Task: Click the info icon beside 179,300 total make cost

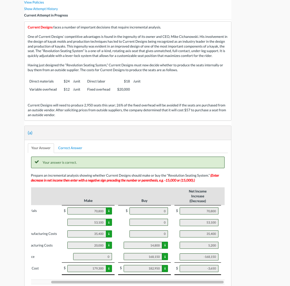Action: (x=109, y=268)
